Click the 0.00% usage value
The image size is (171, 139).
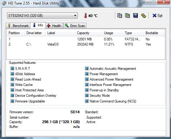108,39
